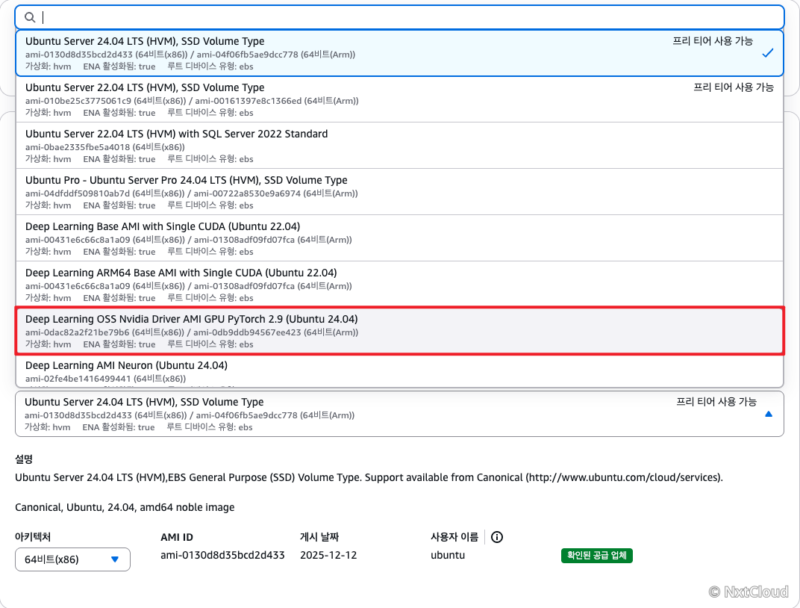
Task: Choose Ubuntu Server 22.04 with SQL Server 2022
Action: (x=399, y=146)
